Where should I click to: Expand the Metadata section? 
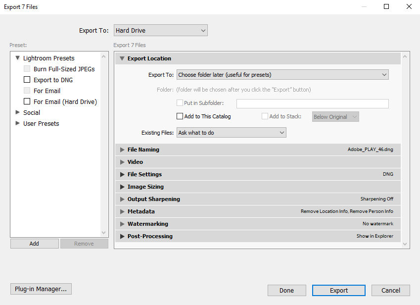click(x=122, y=211)
